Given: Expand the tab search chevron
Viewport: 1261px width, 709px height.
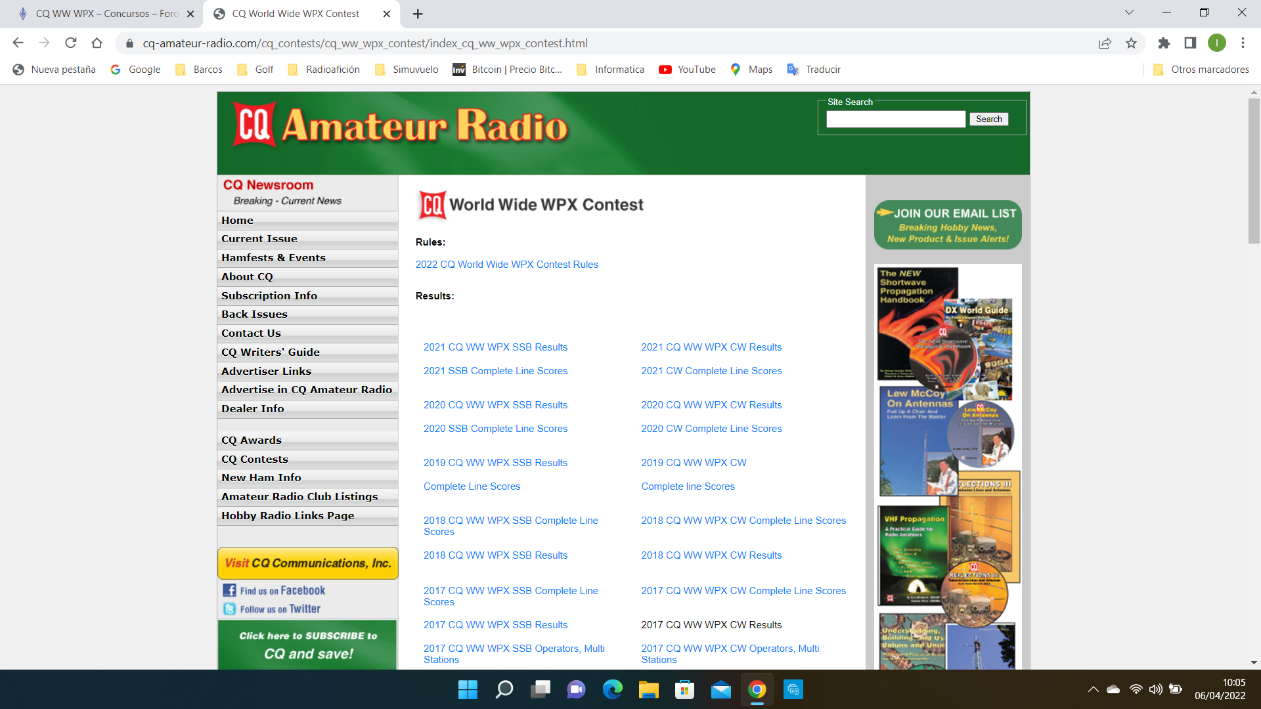Looking at the screenshot, I should click(x=1129, y=12).
